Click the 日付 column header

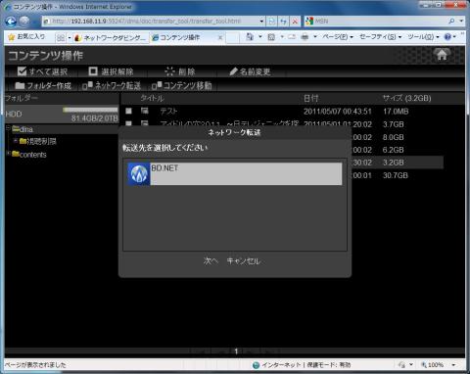310,98
